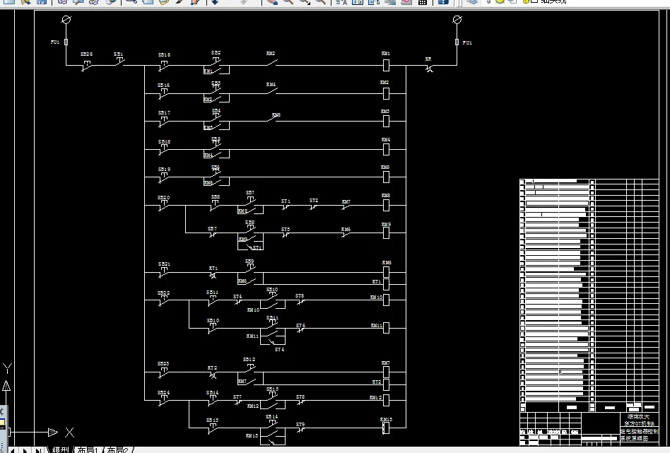The width and height of the screenshot is (670, 453).
Task: Select the SB2 label on first rung
Action: [x=216, y=52]
